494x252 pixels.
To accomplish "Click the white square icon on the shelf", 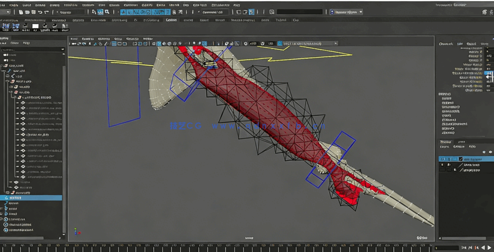I will [x=35, y=26].
